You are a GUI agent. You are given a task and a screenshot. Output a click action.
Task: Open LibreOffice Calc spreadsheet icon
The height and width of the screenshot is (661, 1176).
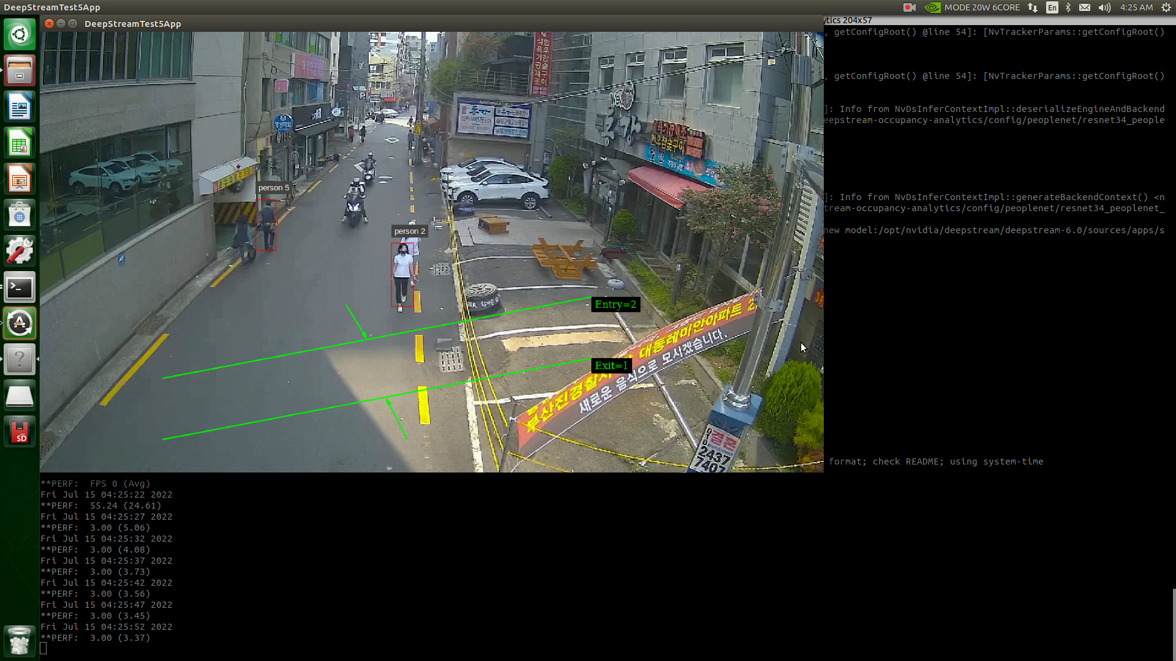(x=20, y=143)
